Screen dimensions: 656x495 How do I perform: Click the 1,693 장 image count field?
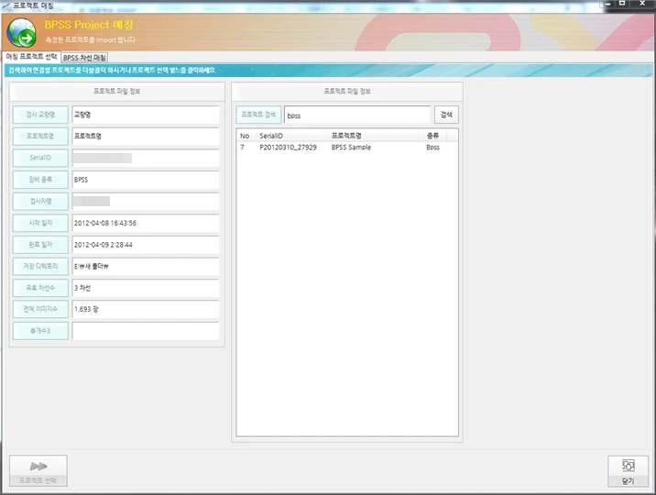tap(146, 309)
